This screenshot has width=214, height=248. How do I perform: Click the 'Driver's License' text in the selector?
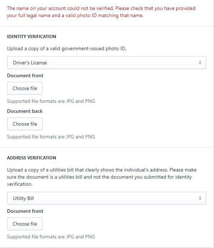click(30, 63)
